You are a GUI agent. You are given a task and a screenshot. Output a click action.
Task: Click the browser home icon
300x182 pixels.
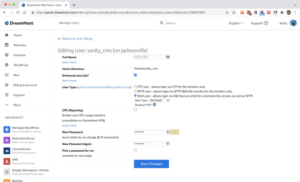pos(25,12)
